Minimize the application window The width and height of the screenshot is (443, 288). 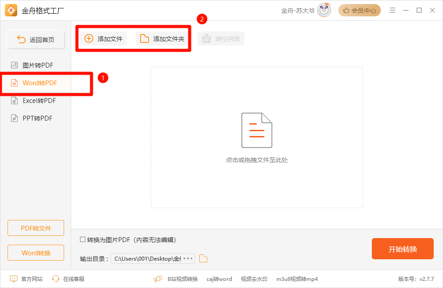pos(406,11)
